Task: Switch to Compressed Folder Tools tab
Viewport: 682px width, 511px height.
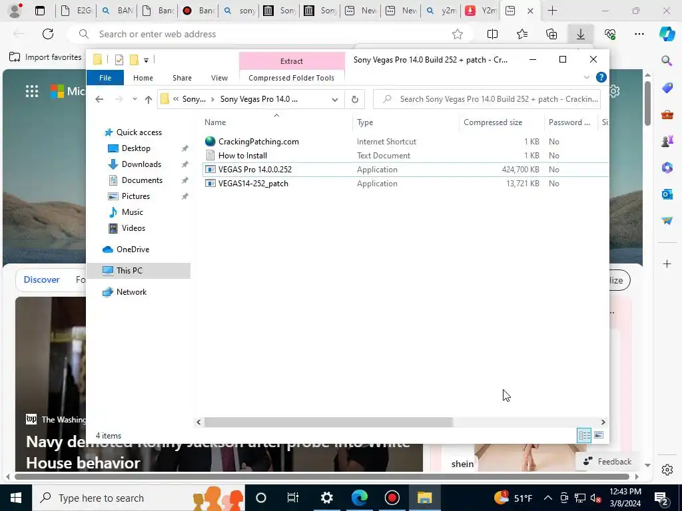Action: coord(292,78)
